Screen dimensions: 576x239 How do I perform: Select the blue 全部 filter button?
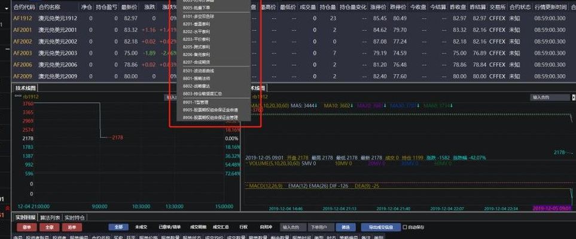coord(118,227)
